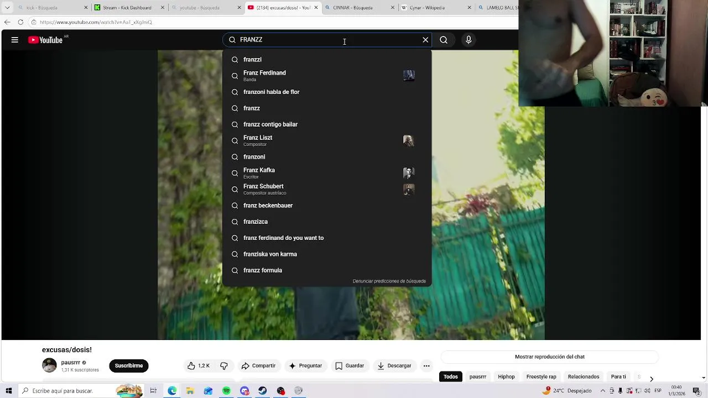Pick the suggestion 'franzoni habla de flor'
The width and height of the screenshot is (708, 398).
(x=327, y=92)
